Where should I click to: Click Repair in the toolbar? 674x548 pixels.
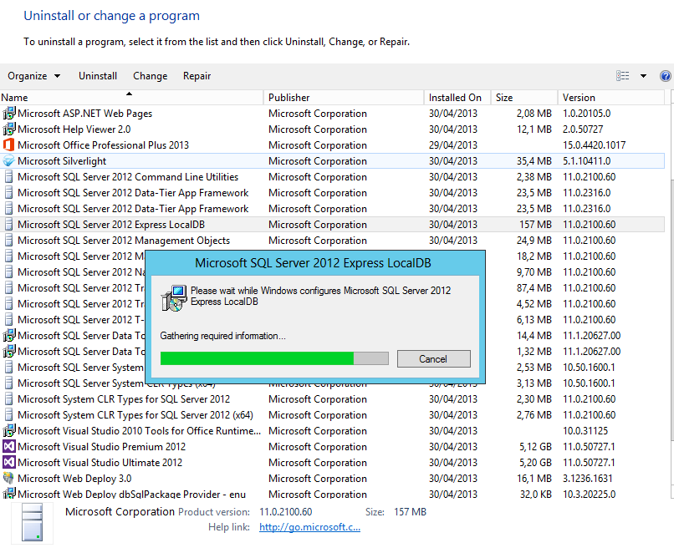(197, 76)
